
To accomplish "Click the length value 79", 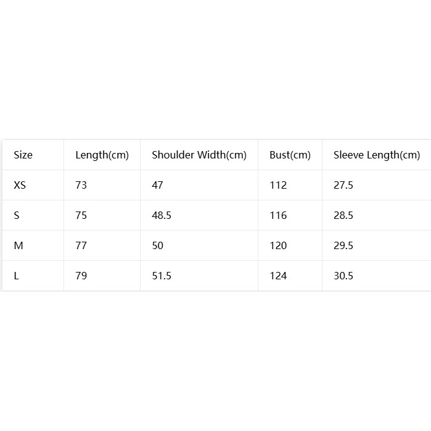I will (81, 276).
